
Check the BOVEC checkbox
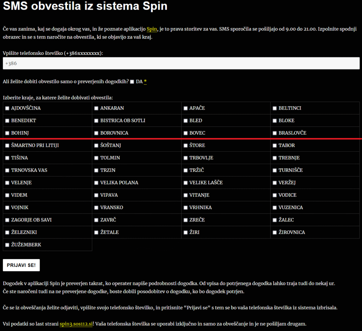186,133
